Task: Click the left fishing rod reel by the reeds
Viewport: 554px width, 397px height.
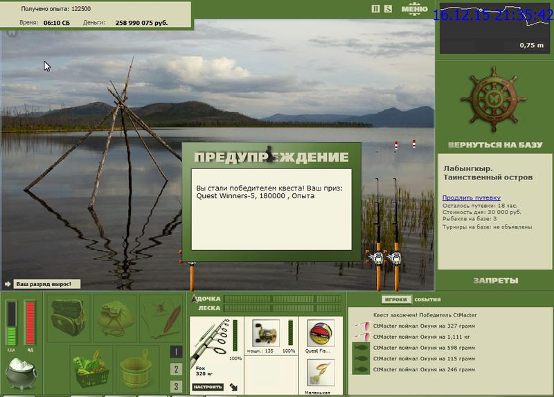Action: 377,258
